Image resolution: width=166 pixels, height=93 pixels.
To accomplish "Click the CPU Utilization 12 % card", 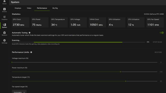I will (x=136, y=22).
